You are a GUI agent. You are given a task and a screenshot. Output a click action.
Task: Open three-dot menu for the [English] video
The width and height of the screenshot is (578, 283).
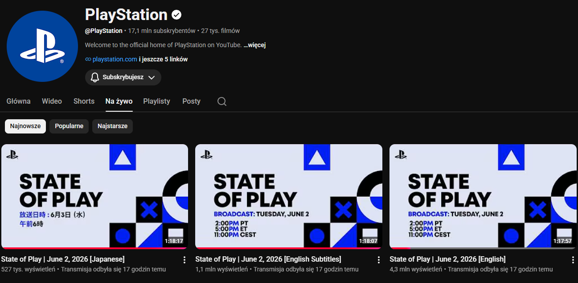[x=573, y=259]
